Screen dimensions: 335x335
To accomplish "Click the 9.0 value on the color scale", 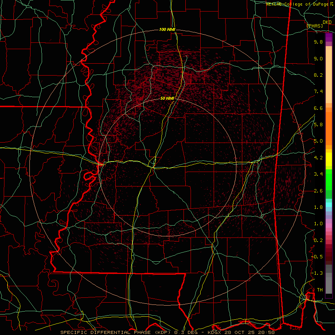I will pyautogui.click(x=318, y=58).
